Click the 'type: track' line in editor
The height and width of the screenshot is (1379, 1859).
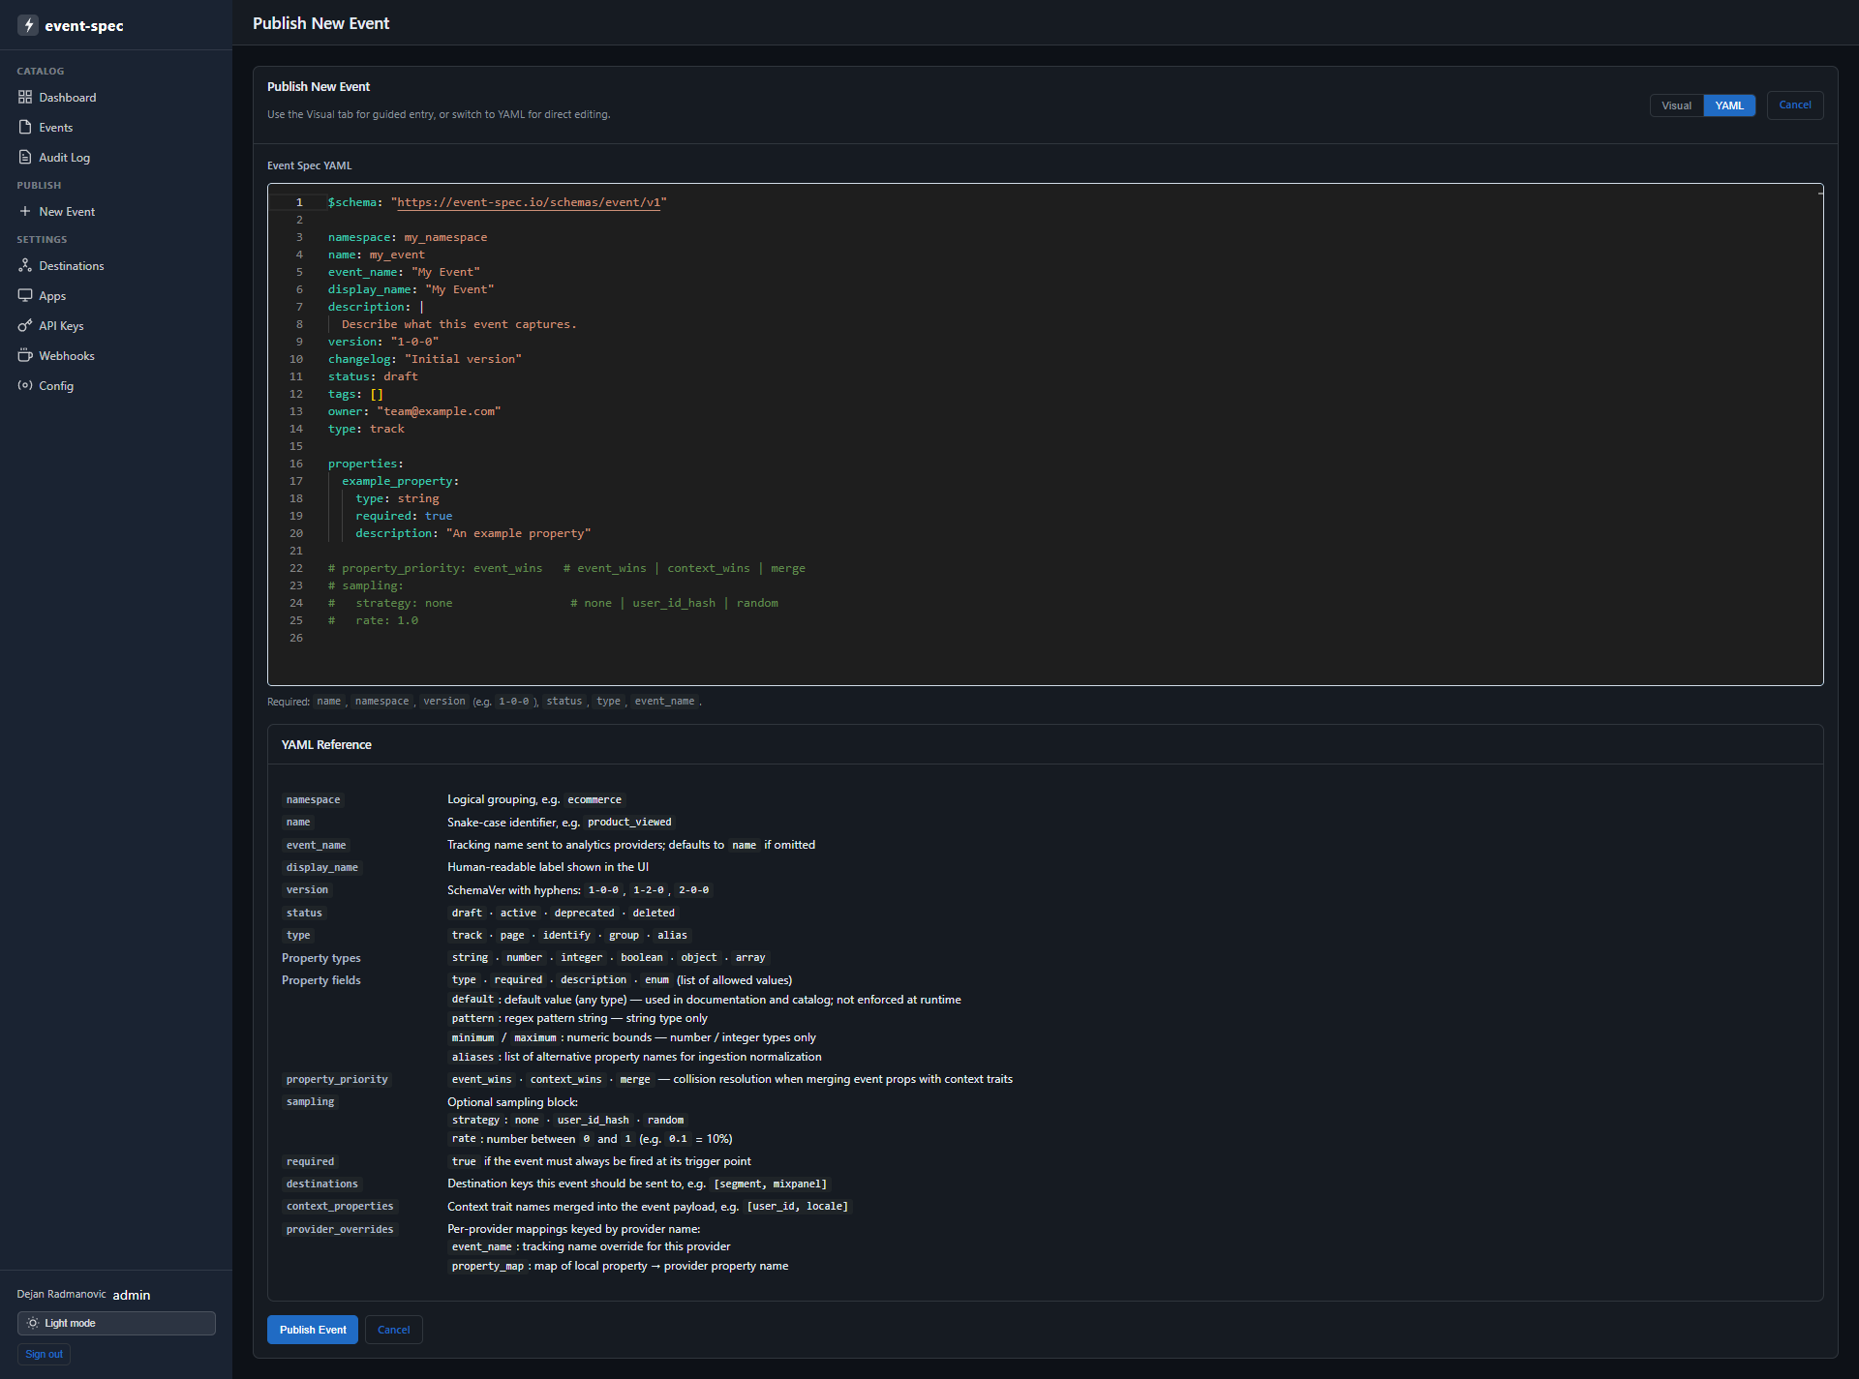coord(366,429)
